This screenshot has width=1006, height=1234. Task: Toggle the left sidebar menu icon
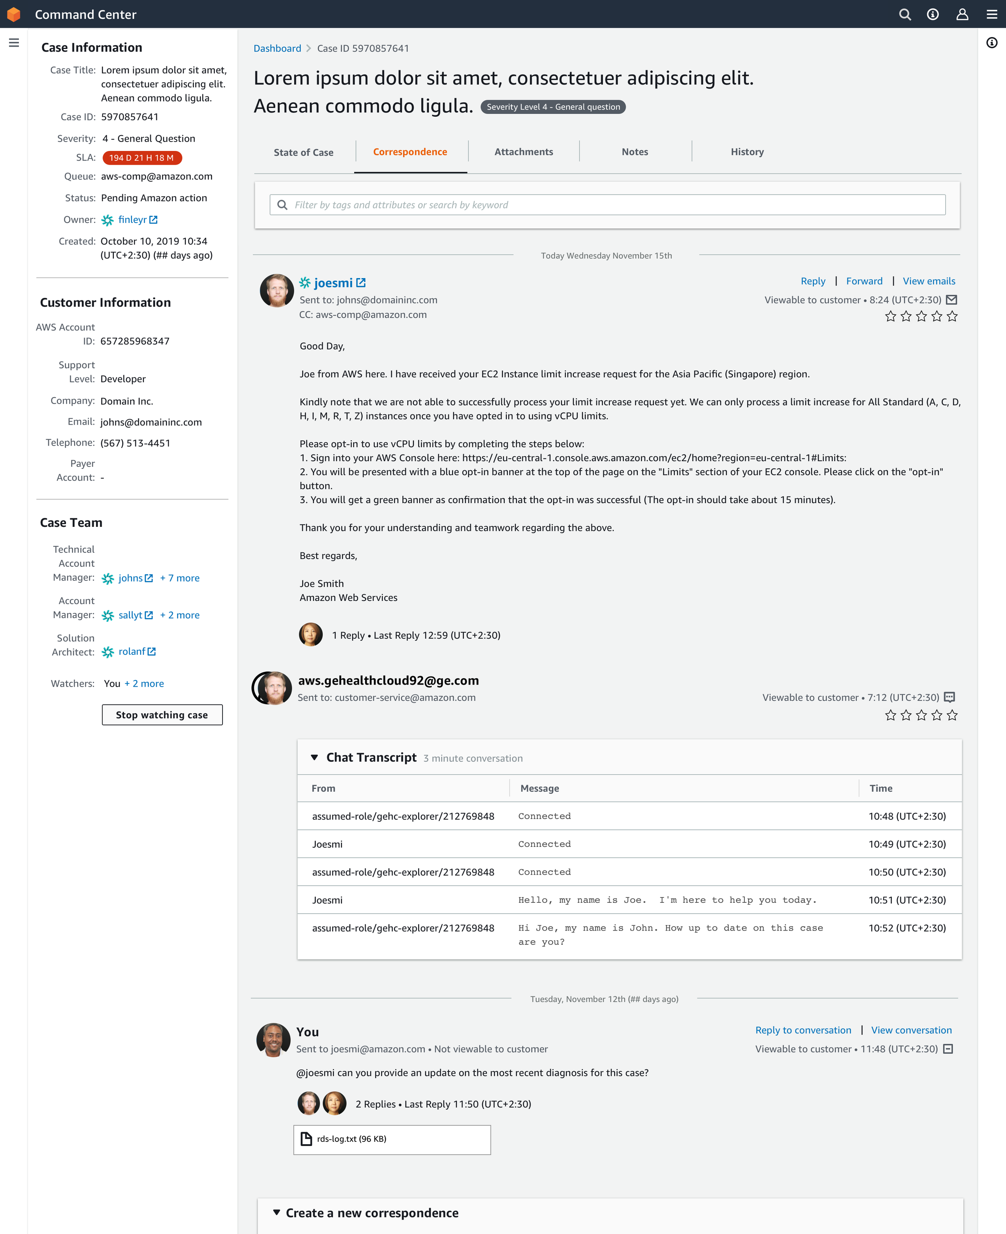point(14,43)
